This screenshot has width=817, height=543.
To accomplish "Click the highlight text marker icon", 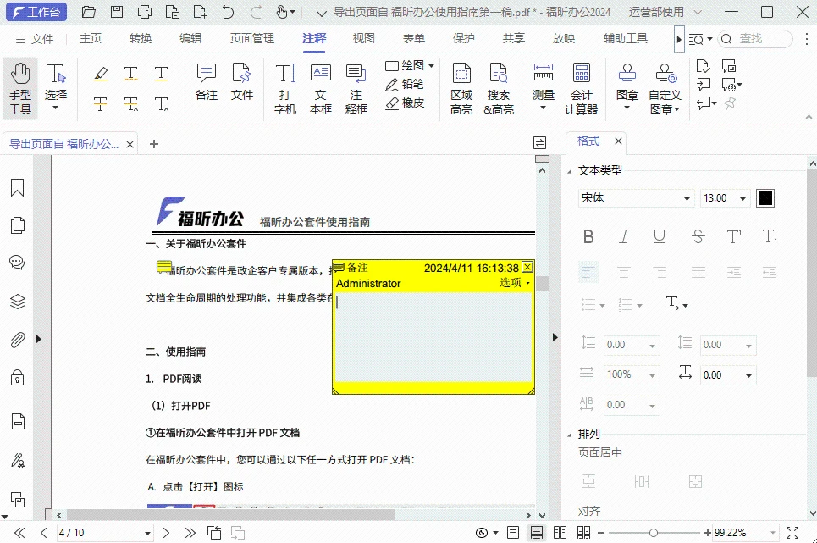I will tap(101, 74).
